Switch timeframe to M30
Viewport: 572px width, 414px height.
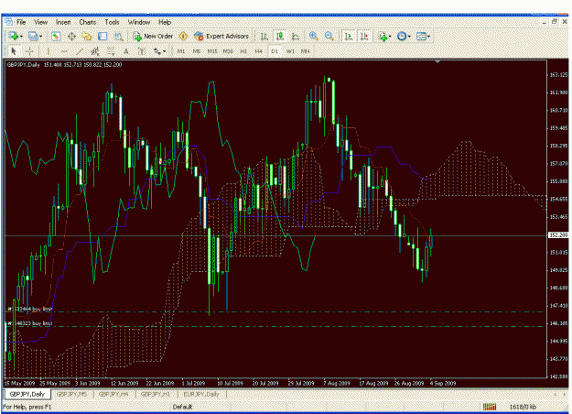[x=228, y=51]
